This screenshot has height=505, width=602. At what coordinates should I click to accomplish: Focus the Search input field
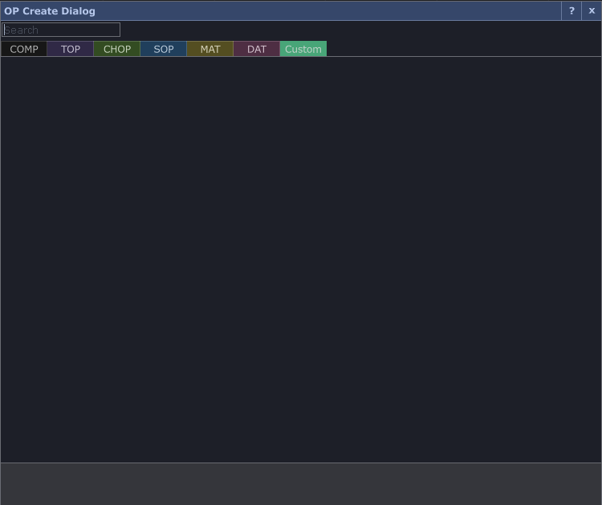coord(61,30)
